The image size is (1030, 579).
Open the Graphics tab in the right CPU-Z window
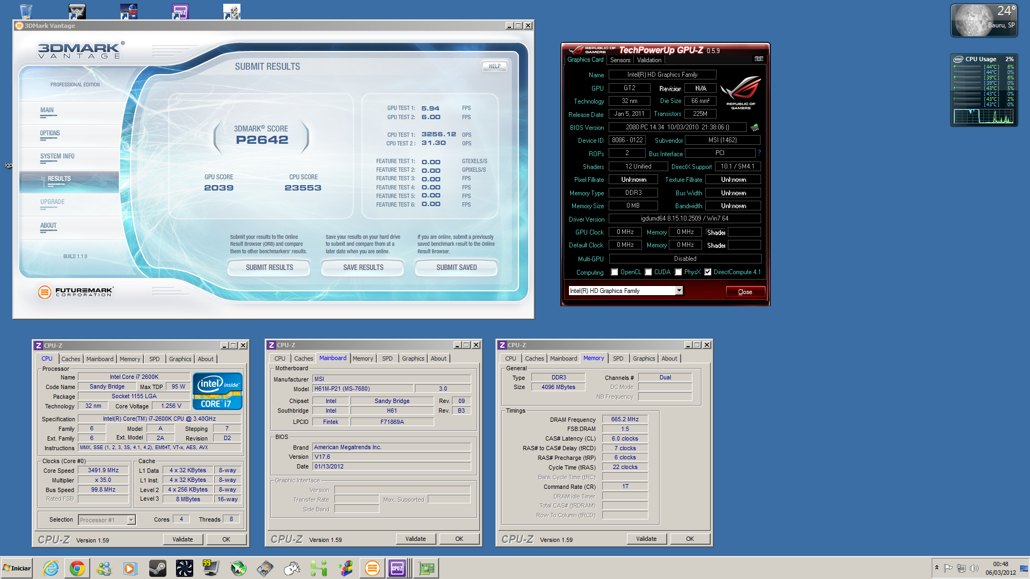tap(644, 358)
